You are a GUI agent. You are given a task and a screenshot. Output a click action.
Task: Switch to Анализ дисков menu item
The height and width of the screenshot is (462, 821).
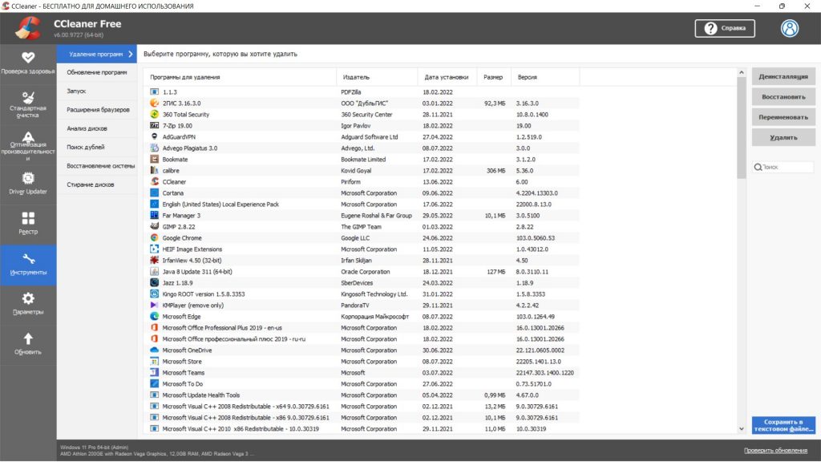pos(97,128)
